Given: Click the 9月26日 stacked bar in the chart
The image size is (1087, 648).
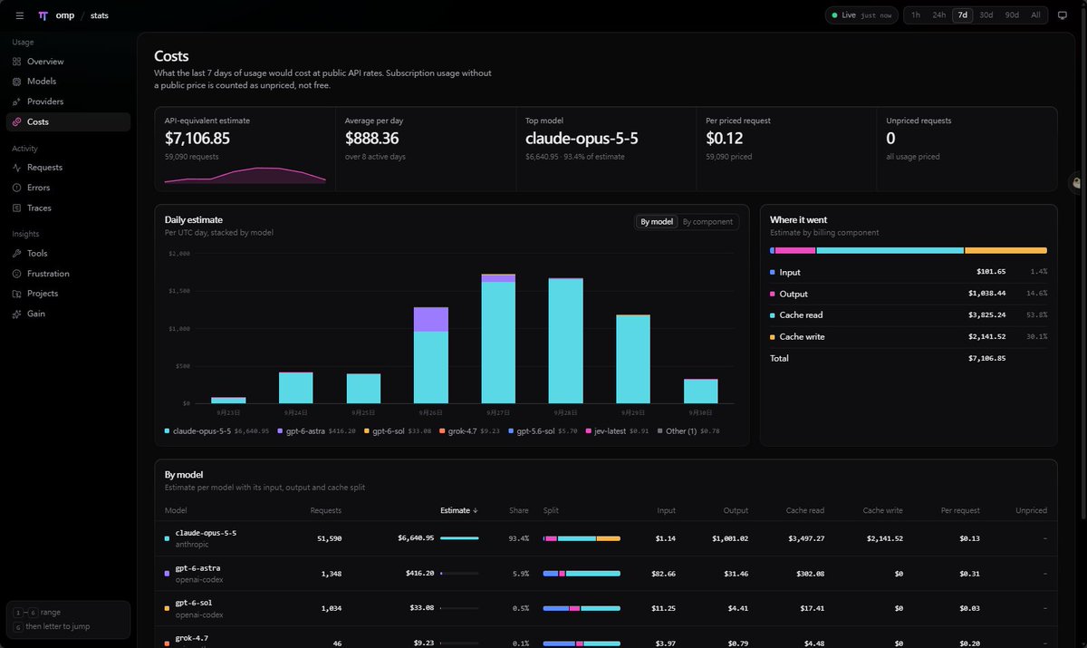Looking at the screenshot, I should click(x=431, y=355).
